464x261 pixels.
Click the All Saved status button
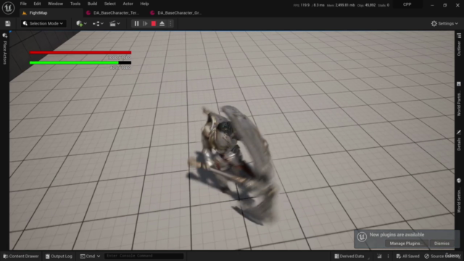407,256
